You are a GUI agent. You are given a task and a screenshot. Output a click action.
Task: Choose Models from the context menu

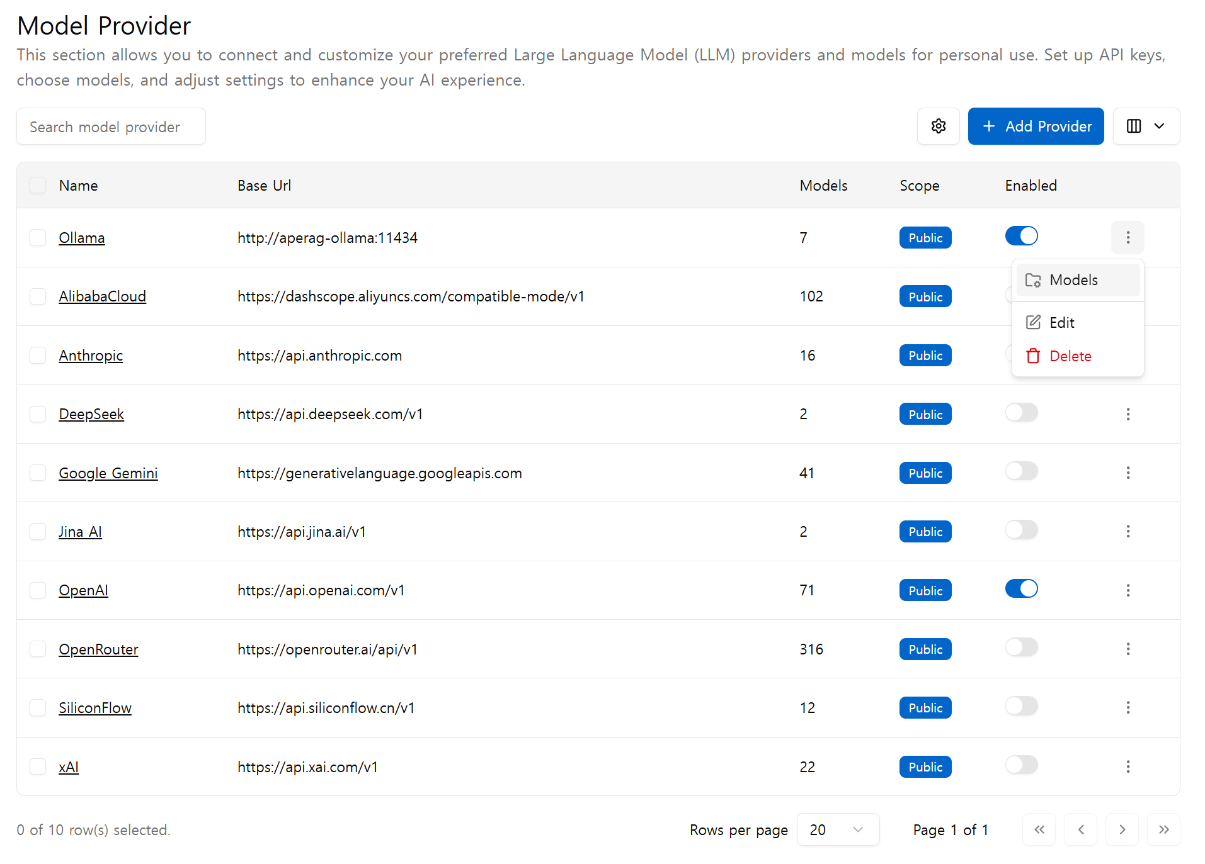(x=1077, y=280)
